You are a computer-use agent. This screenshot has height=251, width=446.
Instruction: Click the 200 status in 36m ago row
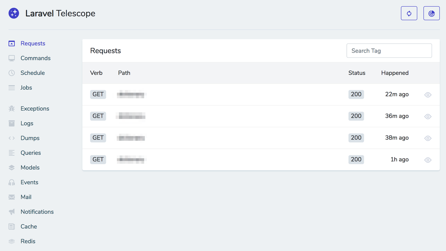[x=356, y=116]
